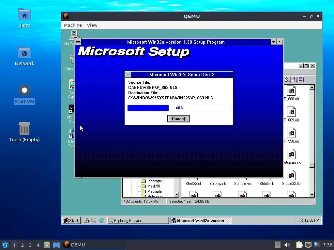Switch to workspace 2
Screen dimensions: 334x250
pos(23,245)
